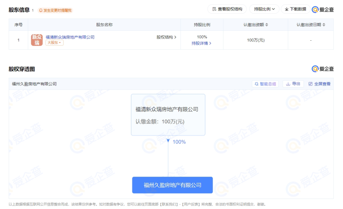
Task: Click 导出 export button
Action: point(293,84)
